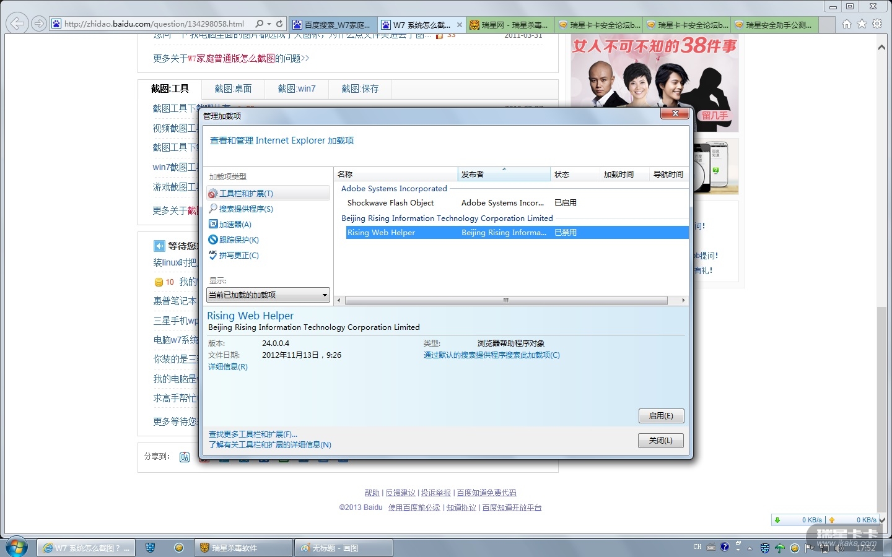This screenshot has width=892, height=557.
Task: Sort add-ons by 状态 column
Action: click(575, 175)
